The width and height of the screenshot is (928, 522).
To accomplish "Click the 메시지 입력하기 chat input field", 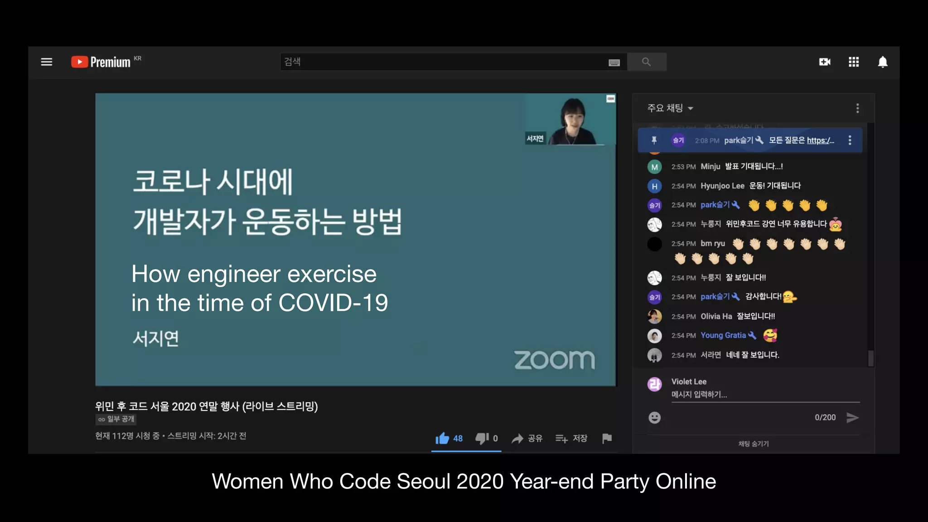I will tap(765, 394).
